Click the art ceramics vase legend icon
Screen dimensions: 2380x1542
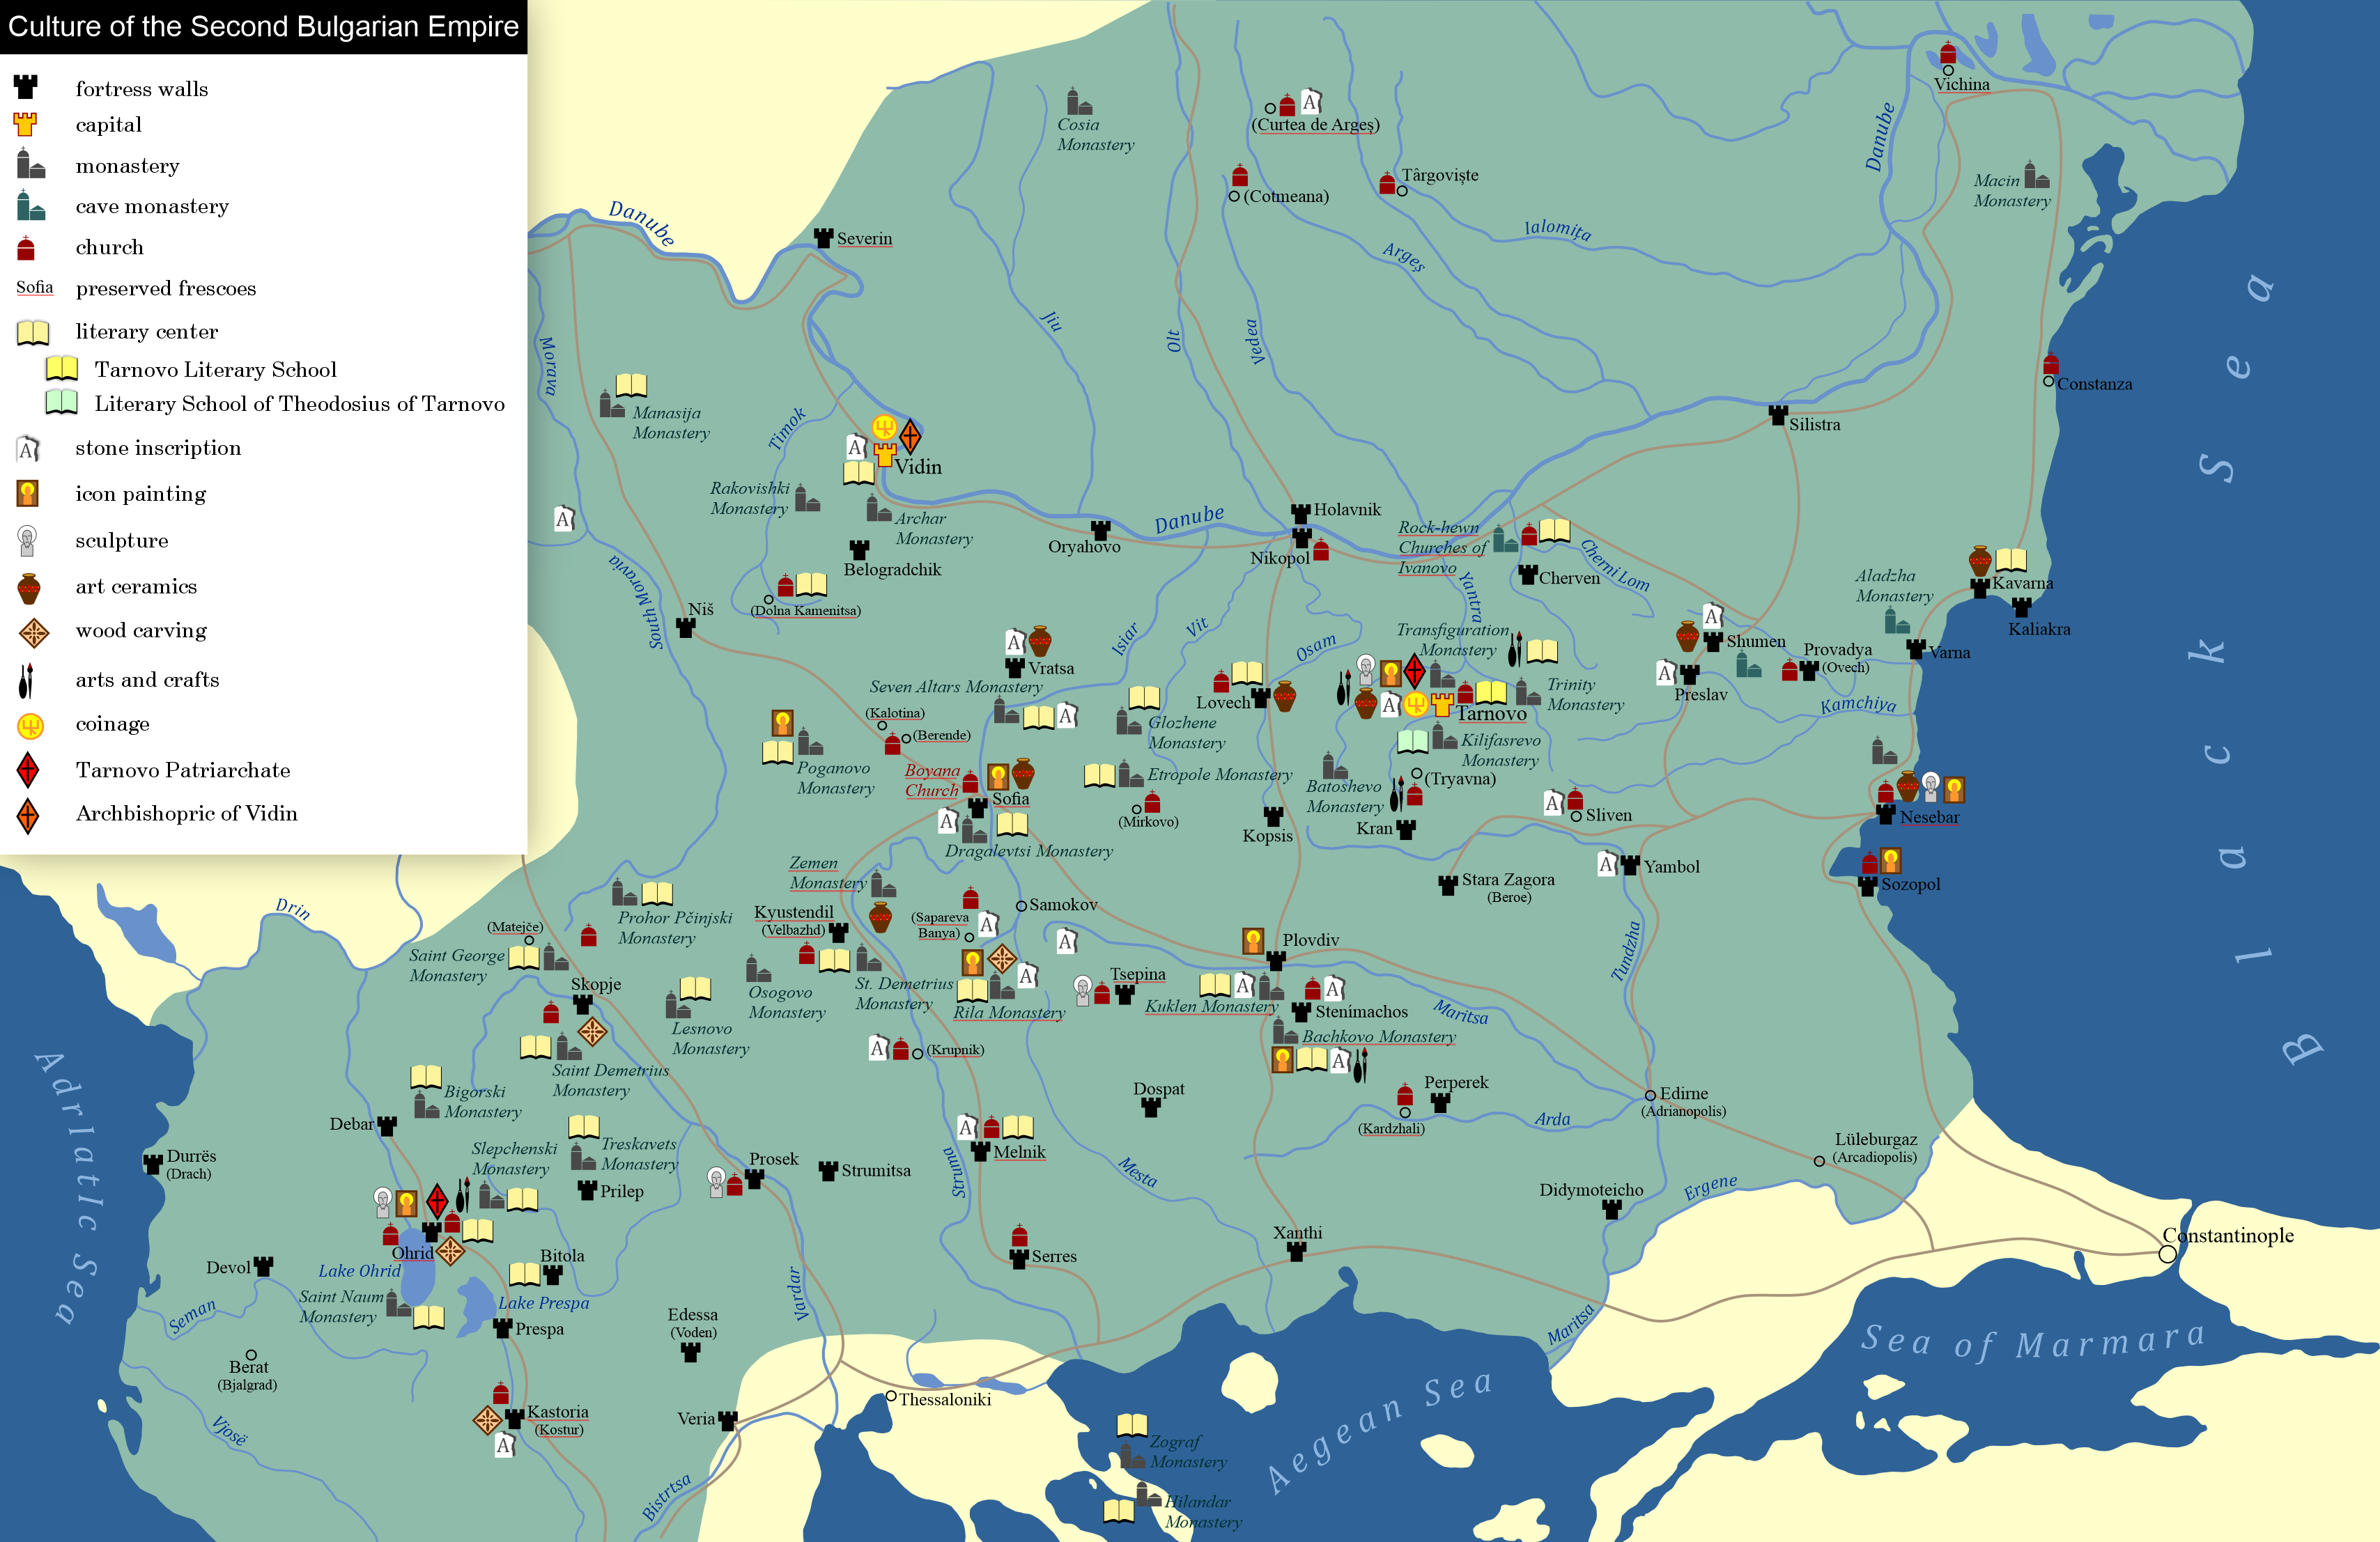(29, 588)
